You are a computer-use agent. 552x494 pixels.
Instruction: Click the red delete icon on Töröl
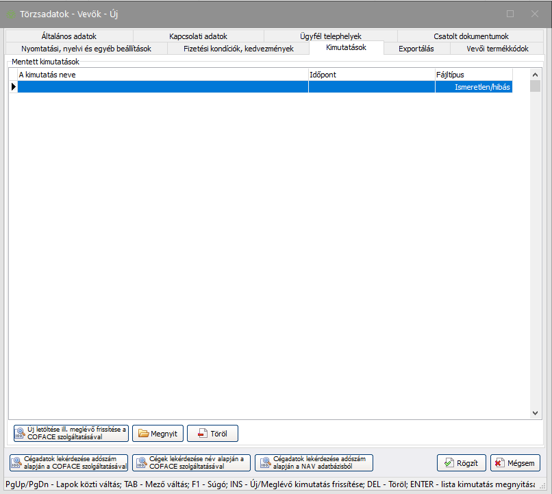(201, 433)
